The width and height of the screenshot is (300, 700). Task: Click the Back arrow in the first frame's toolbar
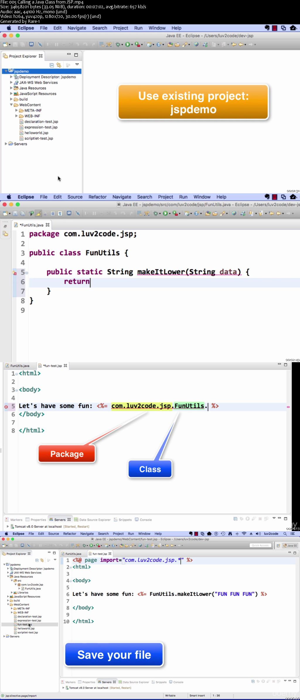tap(241, 45)
